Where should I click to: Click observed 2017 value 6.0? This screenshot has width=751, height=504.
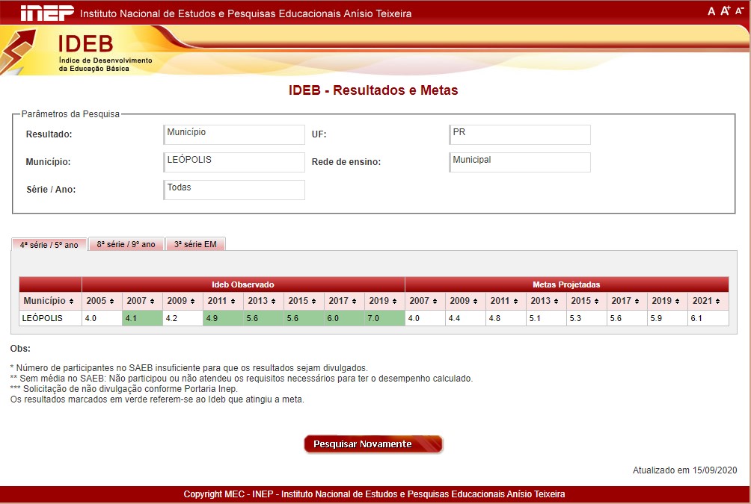pyautogui.click(x=344, y=318)
